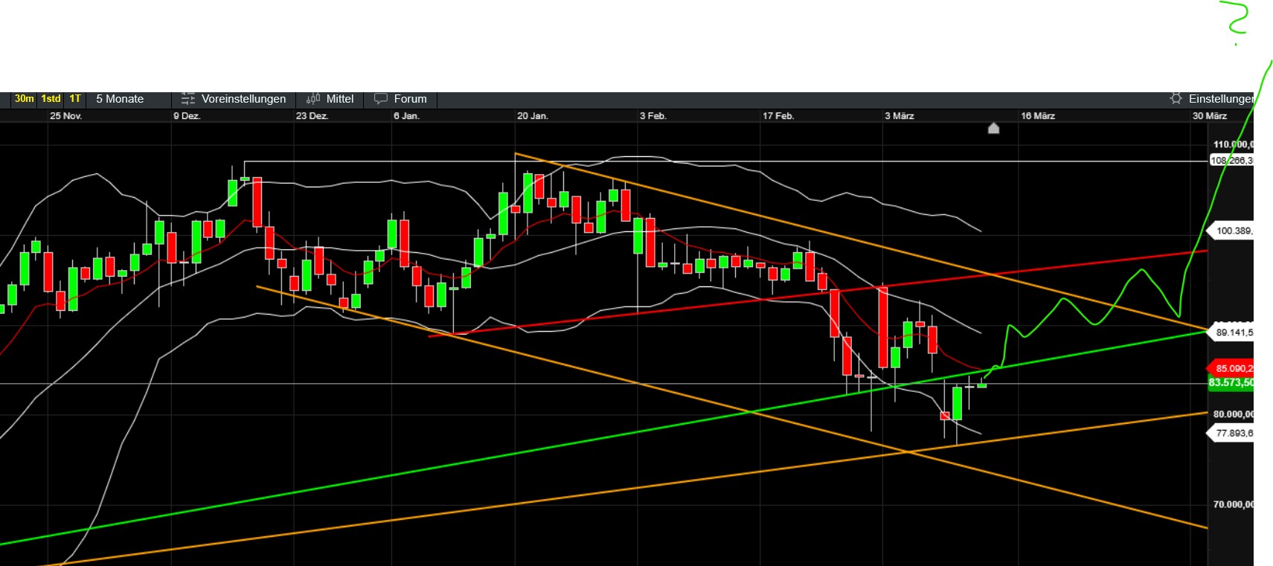Viewport: 1273px width, 566px height.
Task: Select the 108.266 price level label
Action: tap(1231, 161)
